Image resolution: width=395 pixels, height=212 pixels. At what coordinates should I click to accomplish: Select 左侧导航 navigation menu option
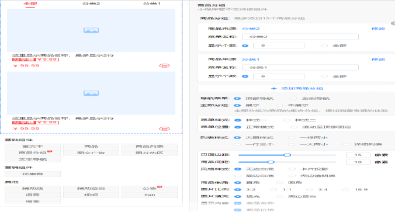pyautogui.click(x=293, y=99)
